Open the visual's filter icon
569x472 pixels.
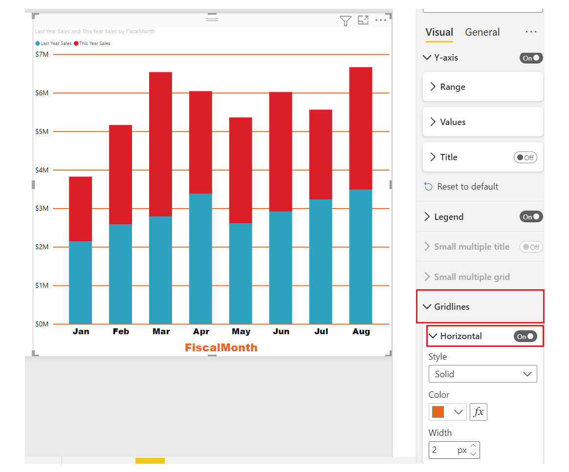click(x=345, y=21)
